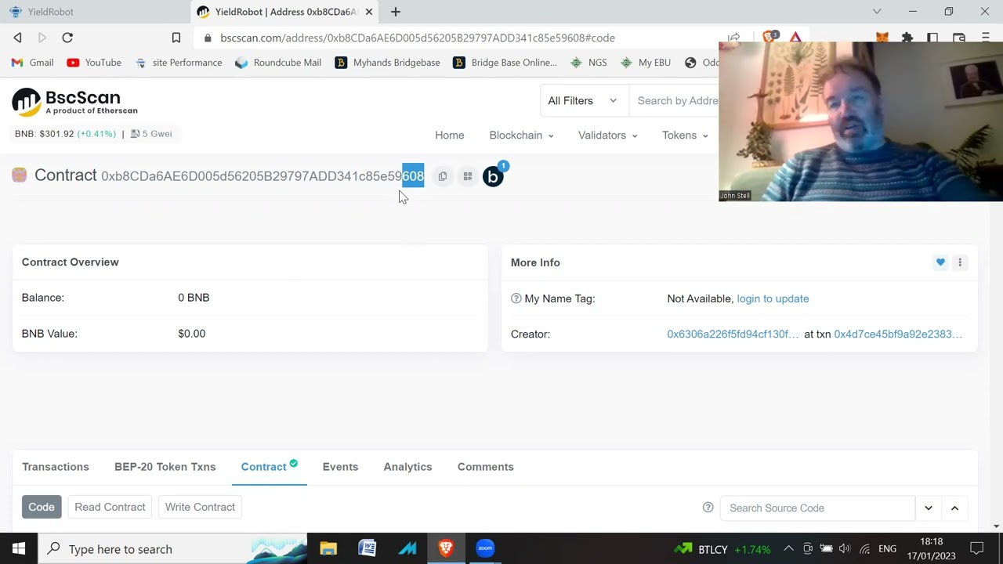Viewport: 1003px width, 564px height.
Task: Show the address QR code icon
Action: point(468,177)
